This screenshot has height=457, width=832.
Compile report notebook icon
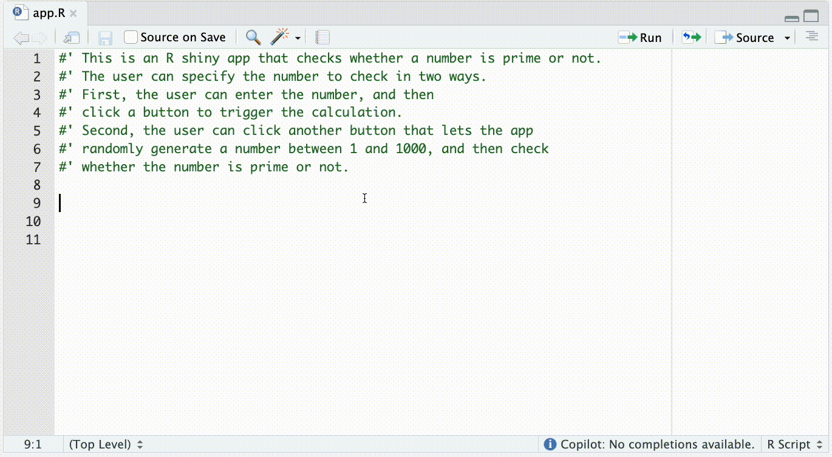point(322,38)
